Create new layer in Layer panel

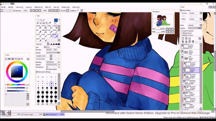[183, 38]
